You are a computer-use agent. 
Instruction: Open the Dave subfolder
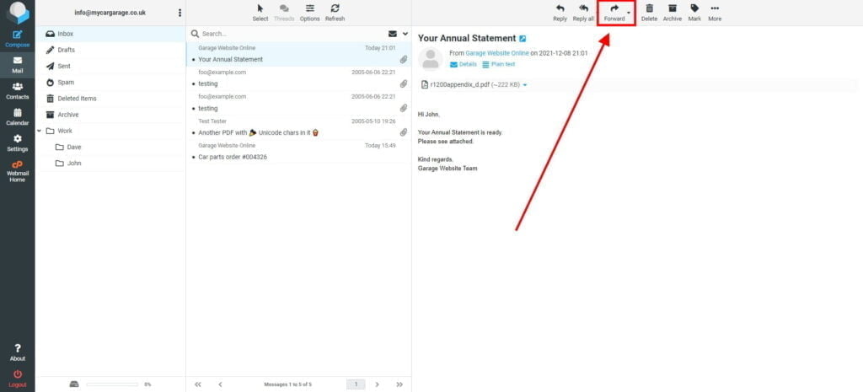110,148
